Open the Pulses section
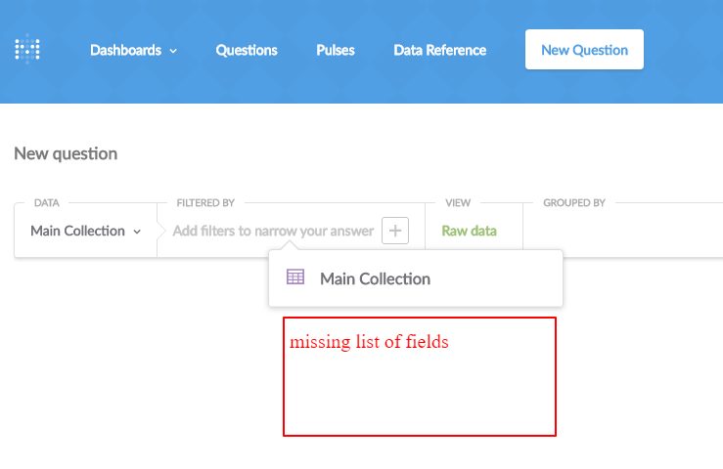The width and height of the screenshot is (723, 469). pyautogui.click(x=336, y=50)
